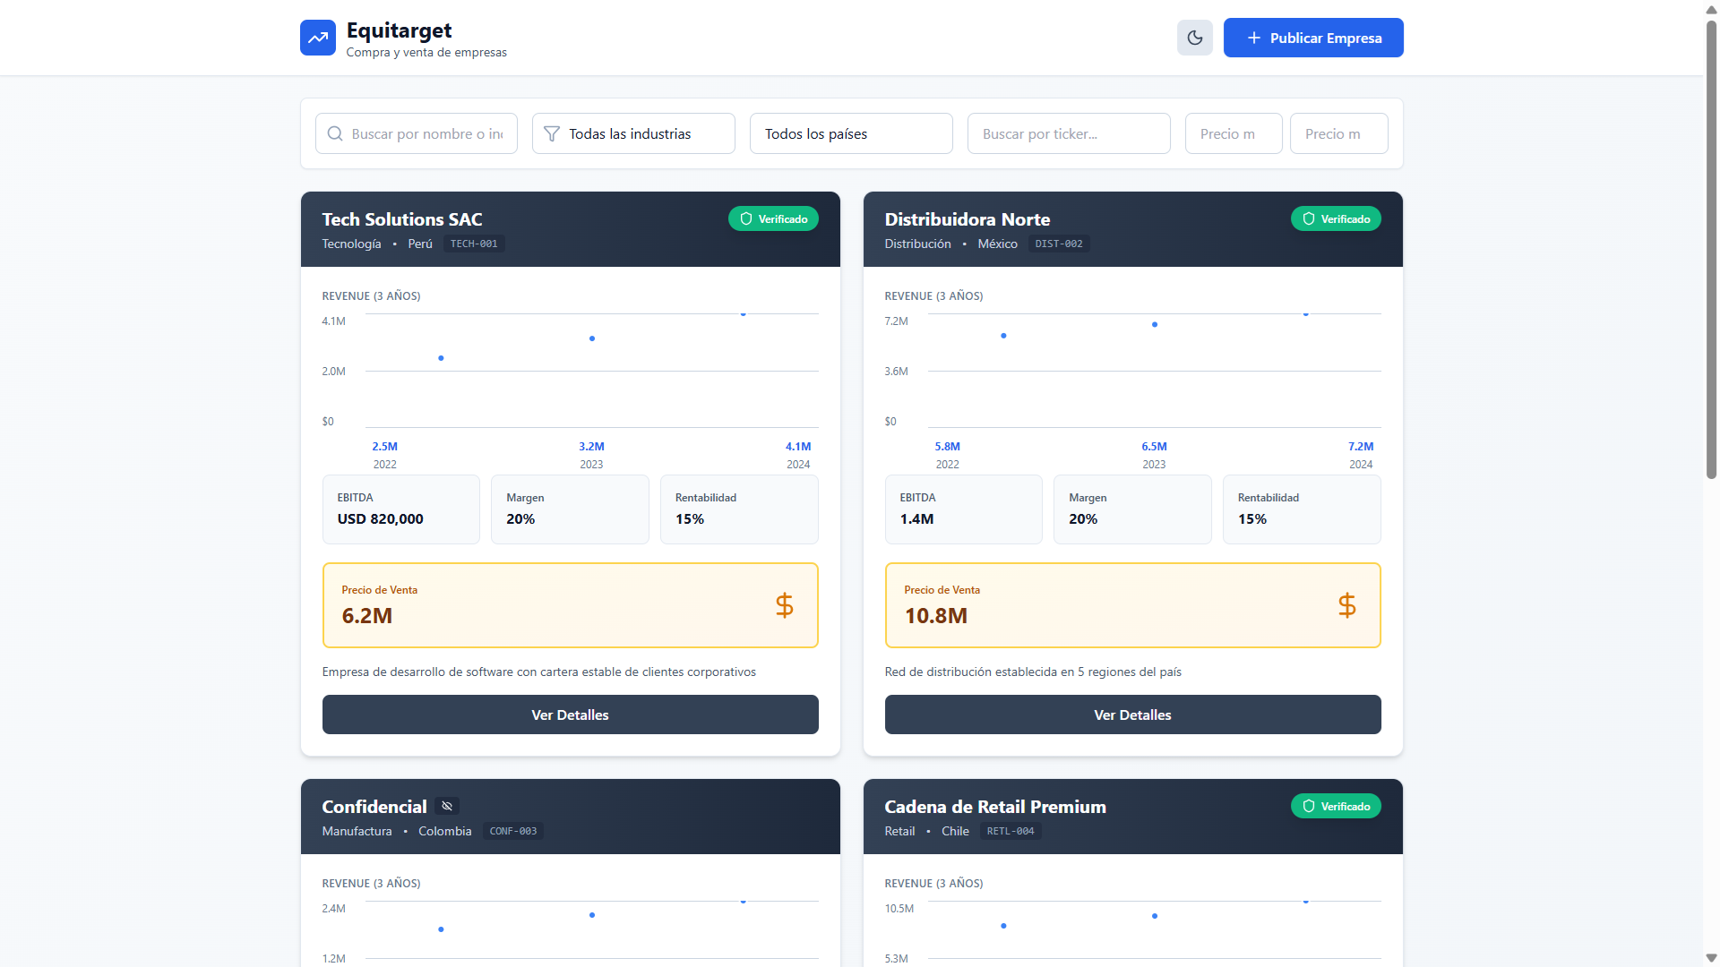Click the search magnifier icon

(x=335, y=133)
